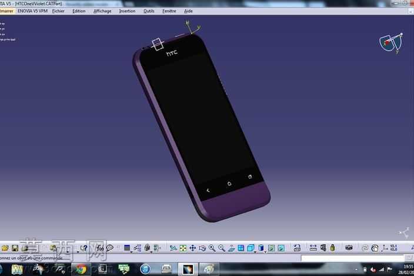Open the Fichier menu
Image resolution: width=414 pixels, height=276 pixels.
58,11
